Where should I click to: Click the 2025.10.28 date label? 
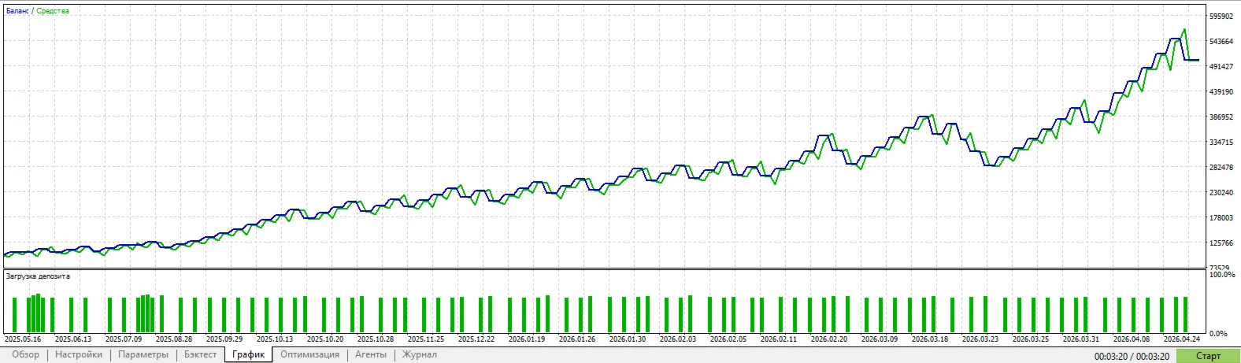tap(376, 339)
